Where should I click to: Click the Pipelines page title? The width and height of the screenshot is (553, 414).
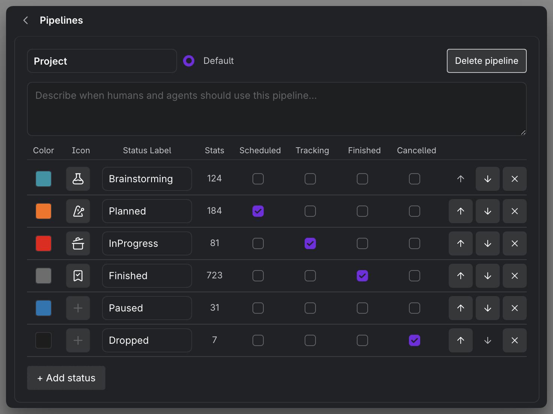click(62, 20)
